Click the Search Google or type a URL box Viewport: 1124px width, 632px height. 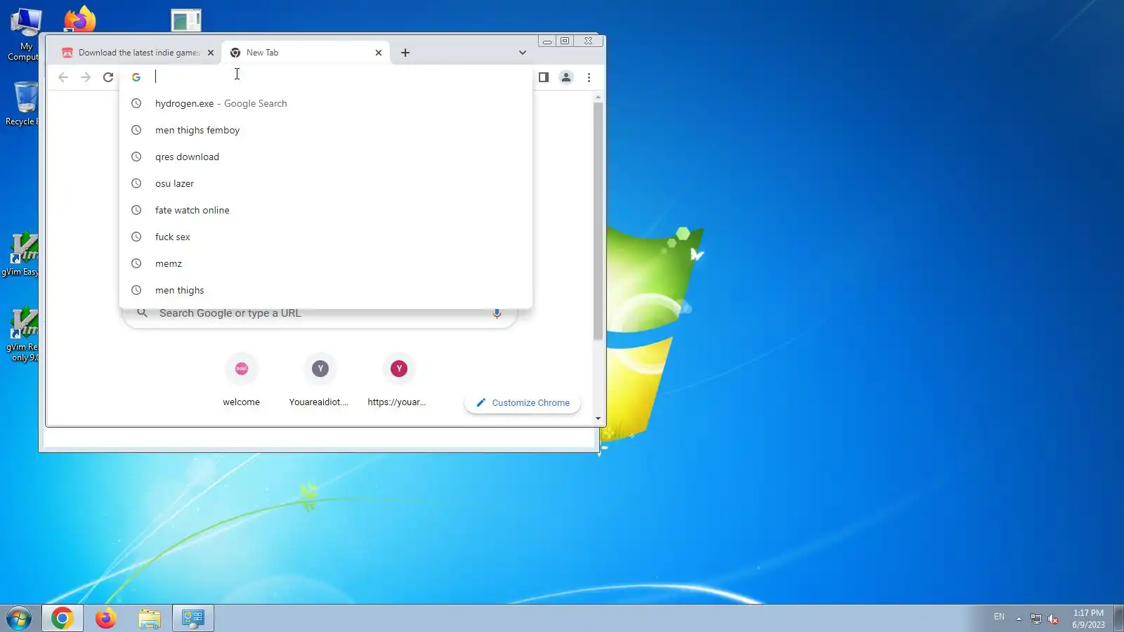coord(320,313)
